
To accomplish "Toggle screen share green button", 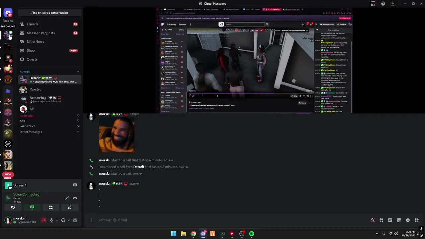I will pyautogui.click(x=32, y=207).
